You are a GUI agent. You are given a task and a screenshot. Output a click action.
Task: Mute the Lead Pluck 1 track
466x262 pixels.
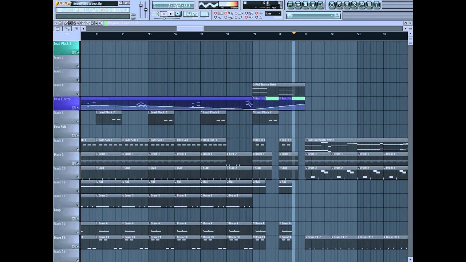(77, 52)
